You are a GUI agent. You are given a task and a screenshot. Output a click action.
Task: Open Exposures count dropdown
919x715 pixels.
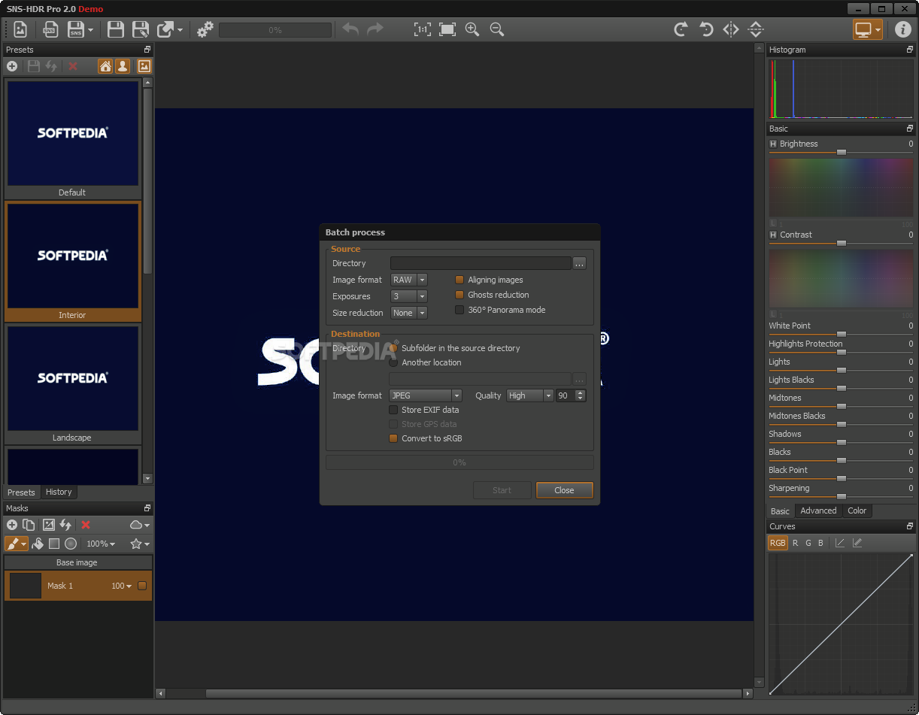click(409, 296)
